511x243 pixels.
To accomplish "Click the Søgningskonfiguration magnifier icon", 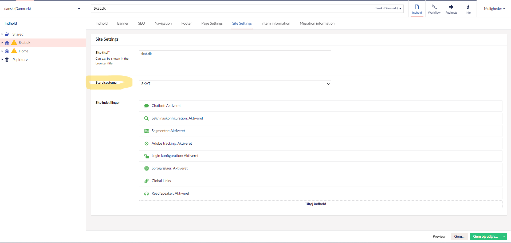I will pyautogui.click(x=146, y=118).
